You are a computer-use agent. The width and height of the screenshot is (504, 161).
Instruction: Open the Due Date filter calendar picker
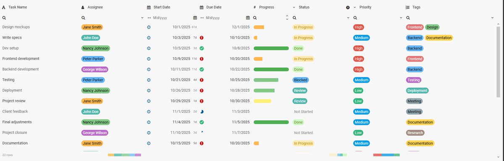[x=248, y=18]
